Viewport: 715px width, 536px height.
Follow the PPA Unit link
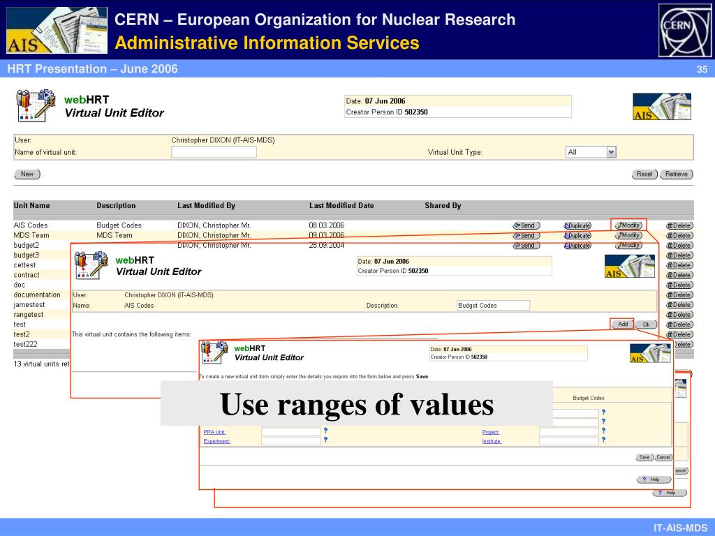click(214, 432)
